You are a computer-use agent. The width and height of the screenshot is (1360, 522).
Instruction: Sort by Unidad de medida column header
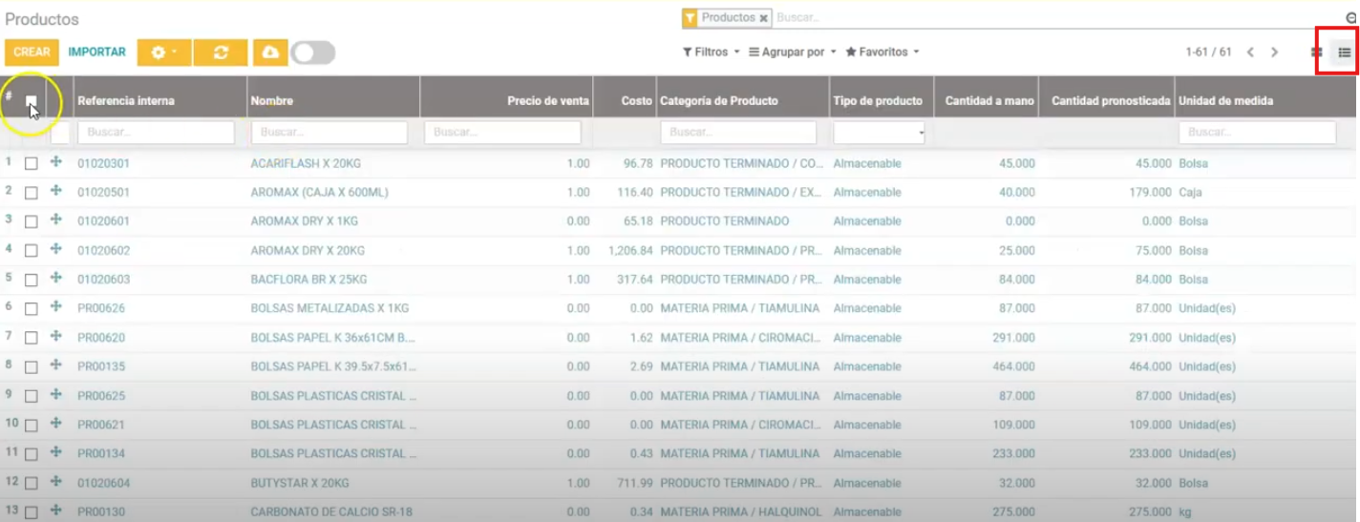pyautogui.click(x=1225, y=101)
